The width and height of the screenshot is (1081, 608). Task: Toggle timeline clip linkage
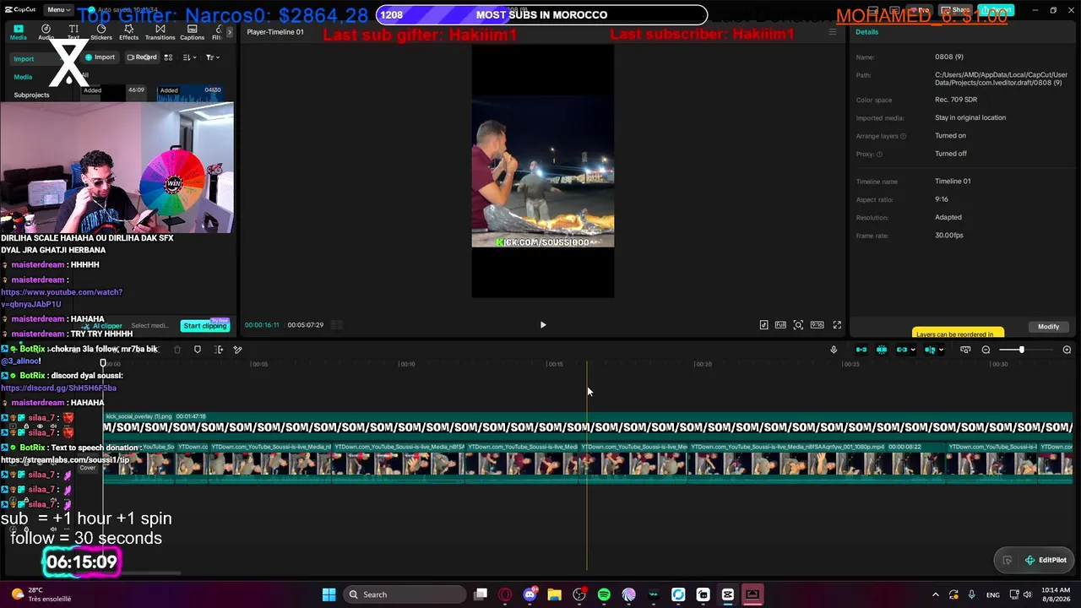tap(902, 350)
